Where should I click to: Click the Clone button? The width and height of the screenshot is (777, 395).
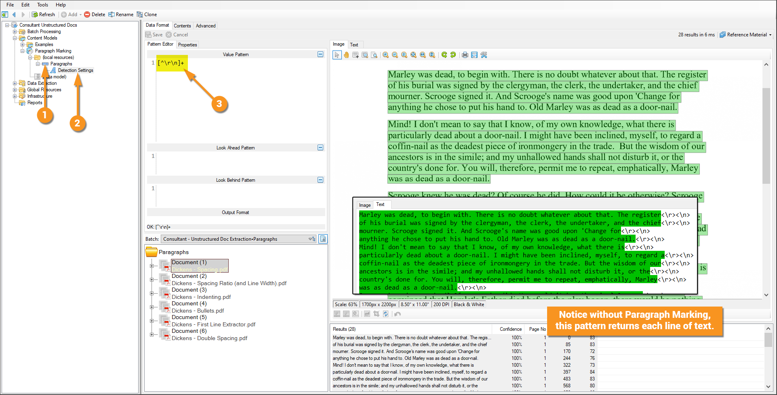(147, 15)
